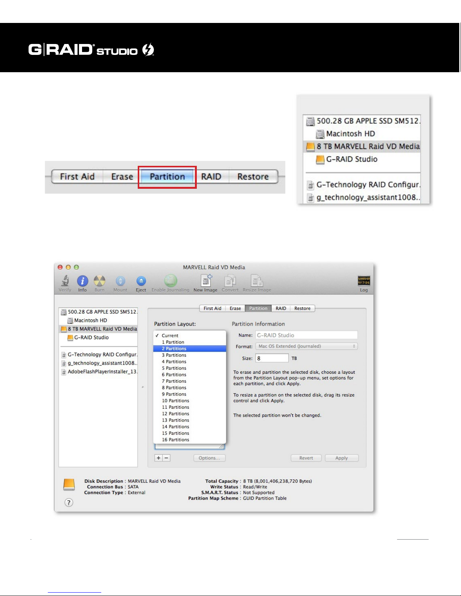
Task: Choose 4 Partitions layout
Action: coord(190,362)
